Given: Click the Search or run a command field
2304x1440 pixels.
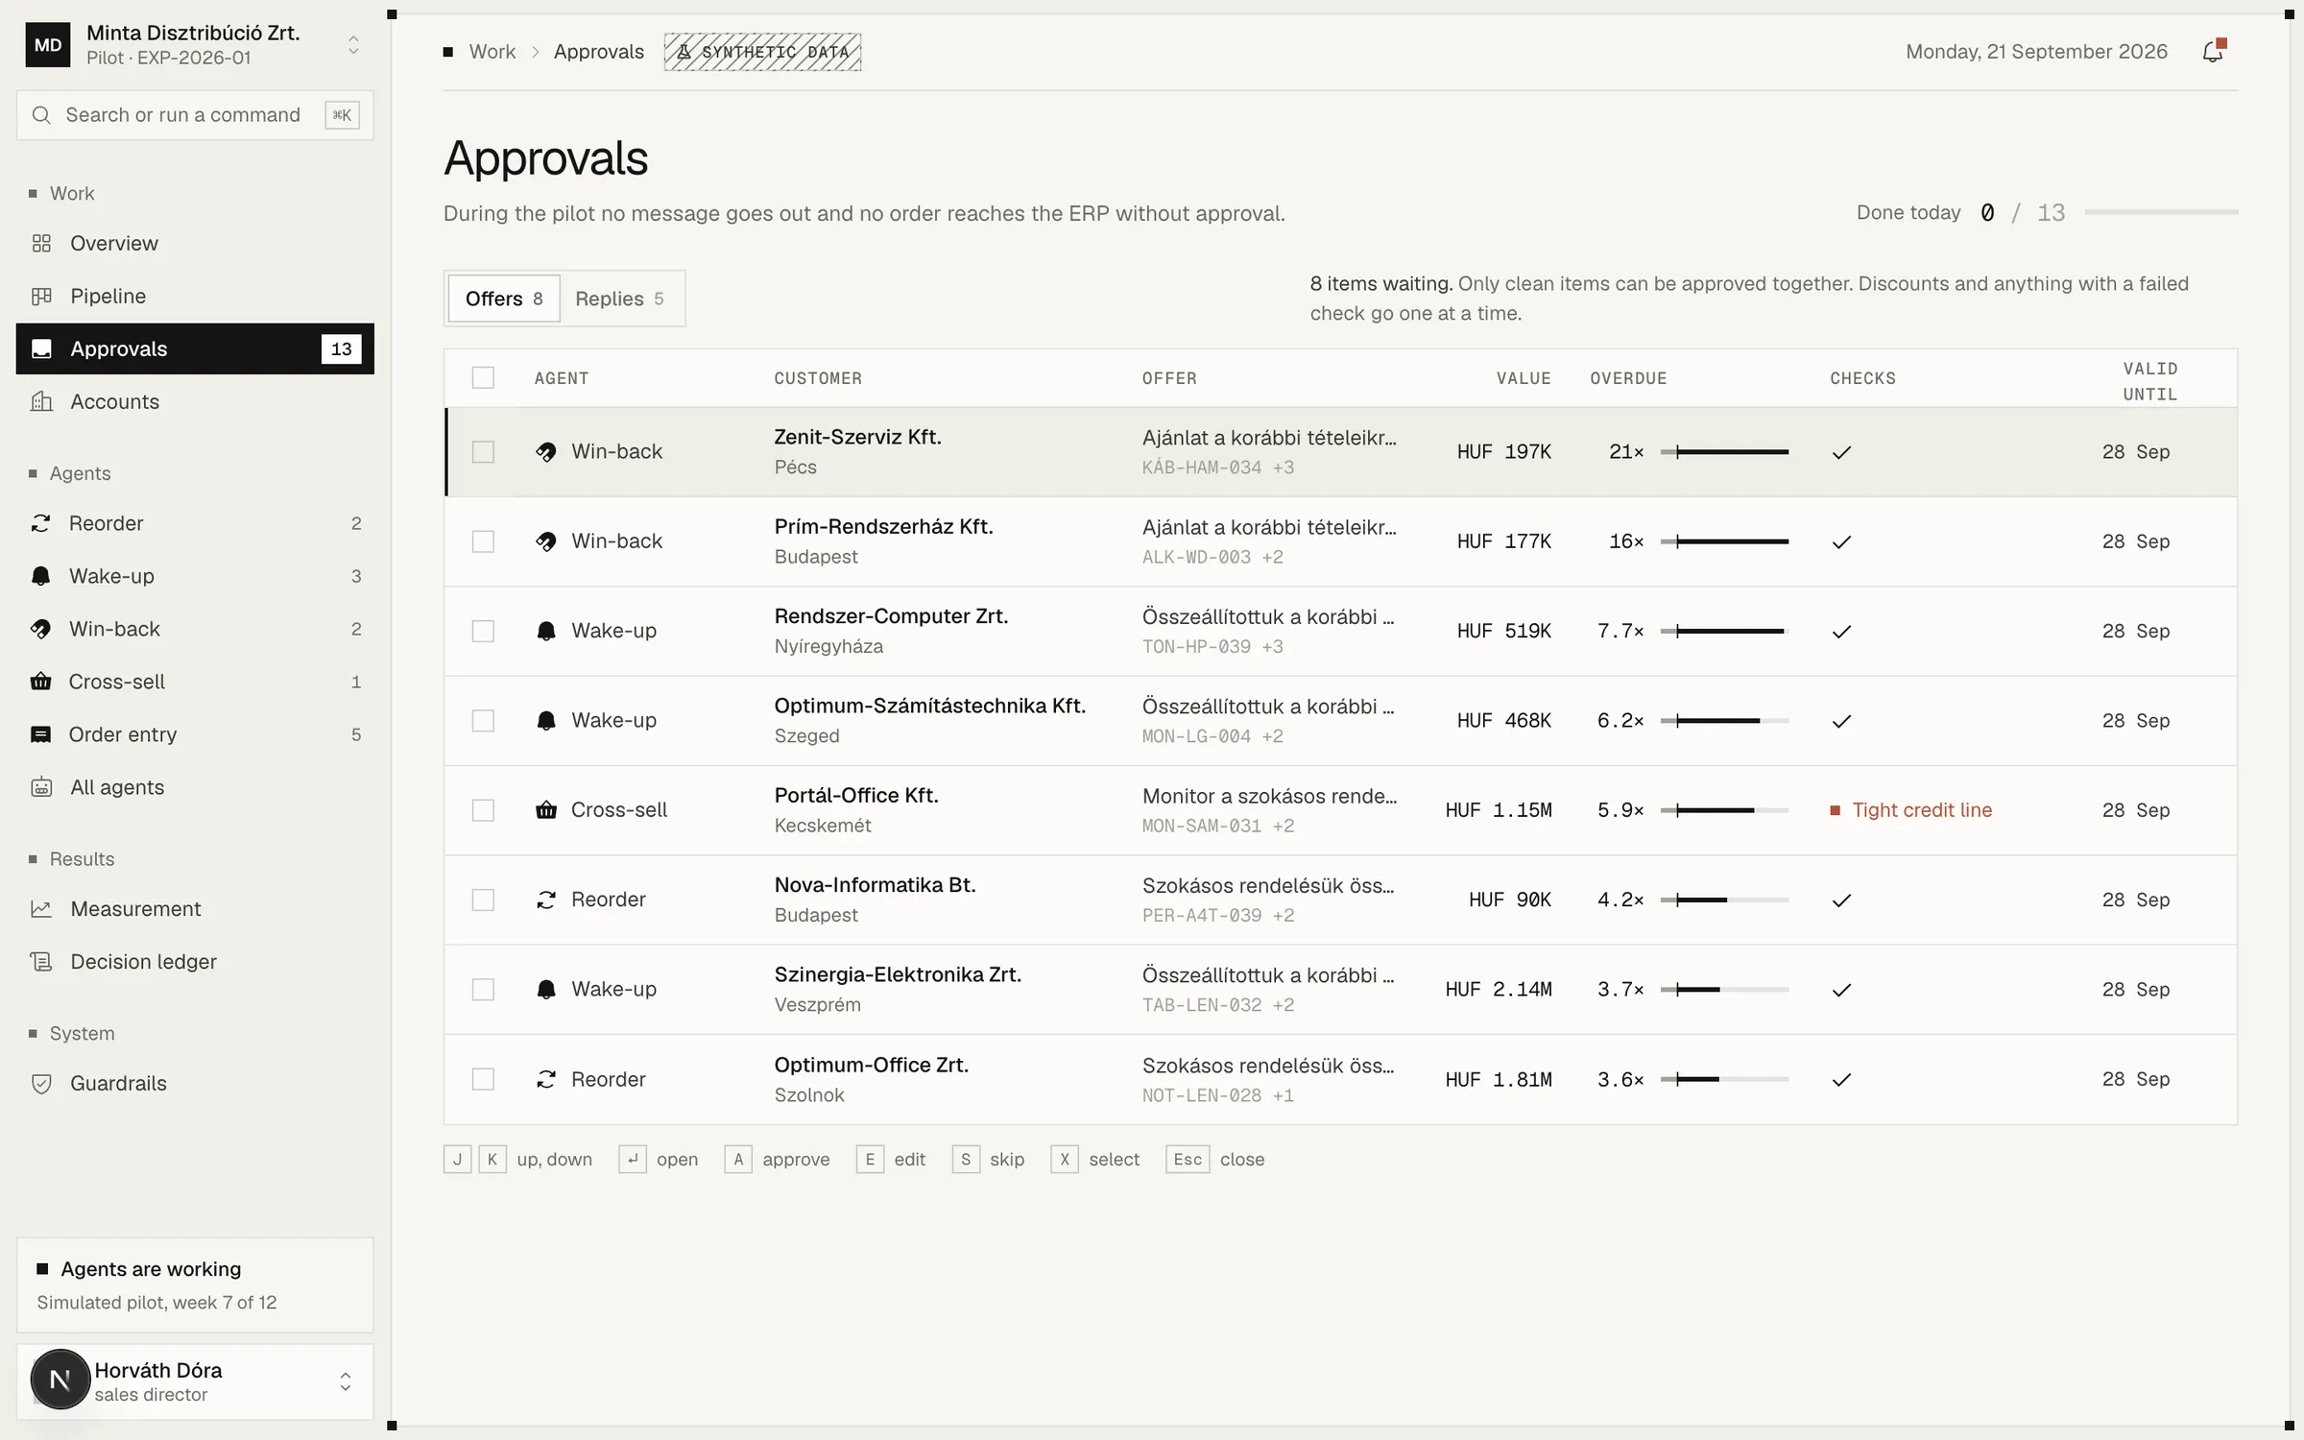Looking at the screenshot, I should pos(195,115).
